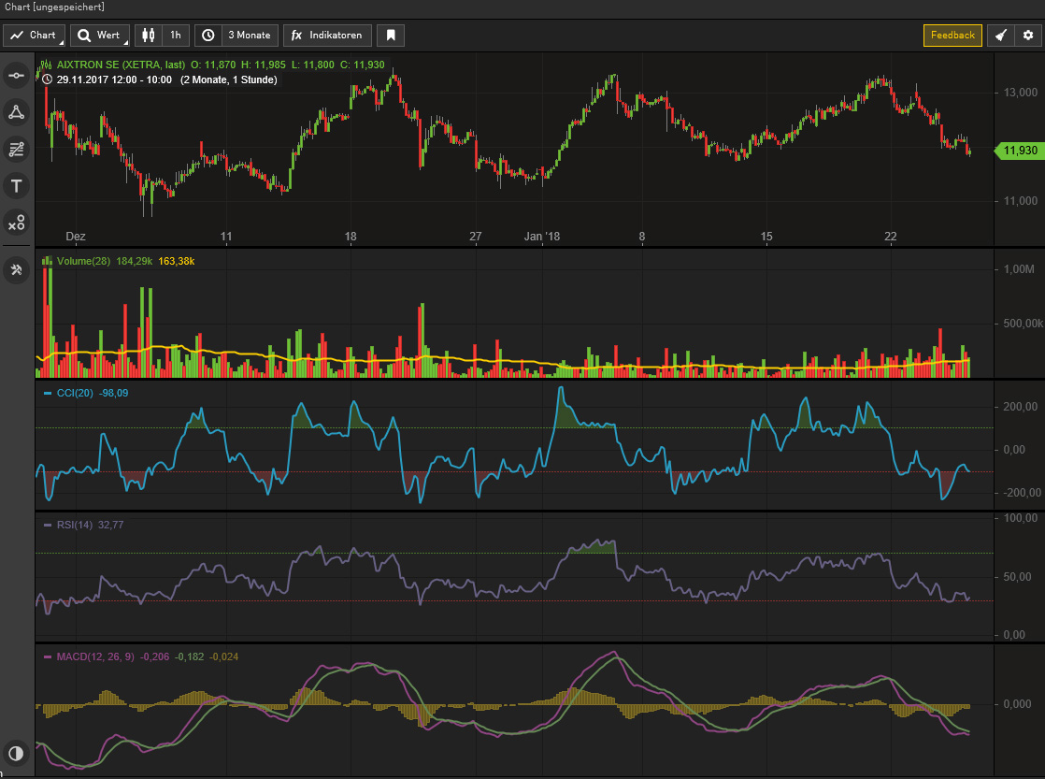1045x779 pixels.
Task: Open the Indikatoren menu
Action: (328, 36)
